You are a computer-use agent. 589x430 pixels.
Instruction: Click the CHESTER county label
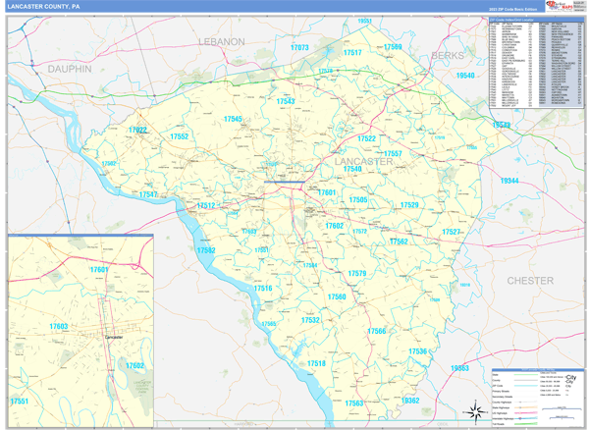tap(530, 281)
